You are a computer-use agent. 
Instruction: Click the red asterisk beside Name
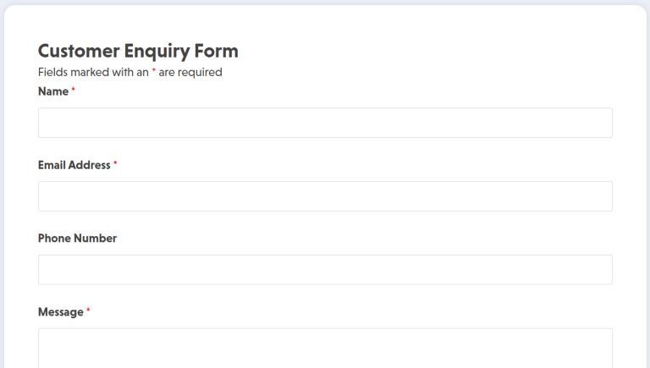tap(73, 90)
